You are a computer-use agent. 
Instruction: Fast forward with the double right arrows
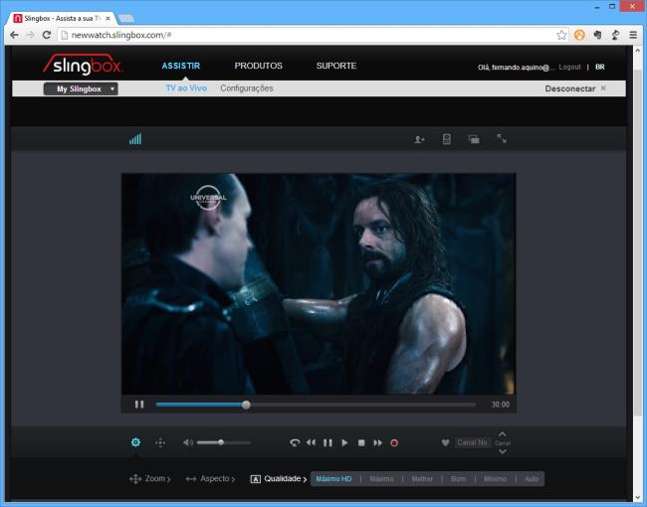pyautogui.click(x=377, y=442)
